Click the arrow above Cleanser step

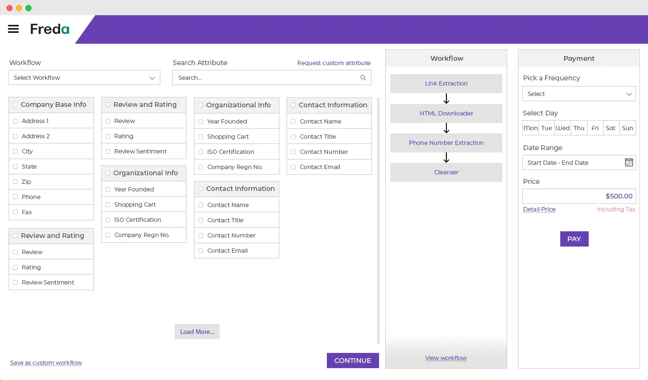446,158
